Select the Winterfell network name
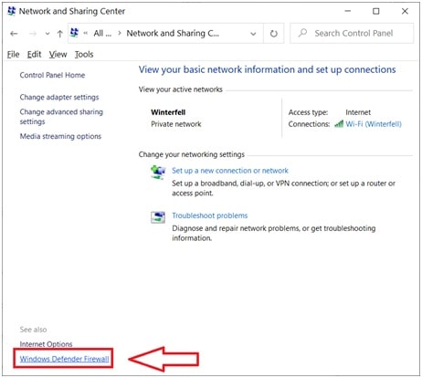Image resolution: width=422 pixels, height=378 pixels. tap(168, 112)
